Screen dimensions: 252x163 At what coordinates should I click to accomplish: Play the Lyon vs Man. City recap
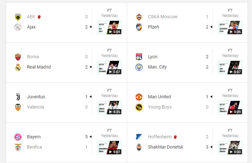pos(230,68)
